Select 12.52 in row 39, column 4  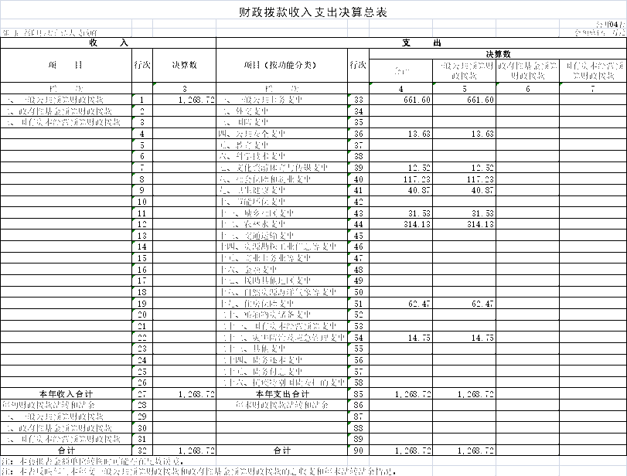click(x=400, y=168)
